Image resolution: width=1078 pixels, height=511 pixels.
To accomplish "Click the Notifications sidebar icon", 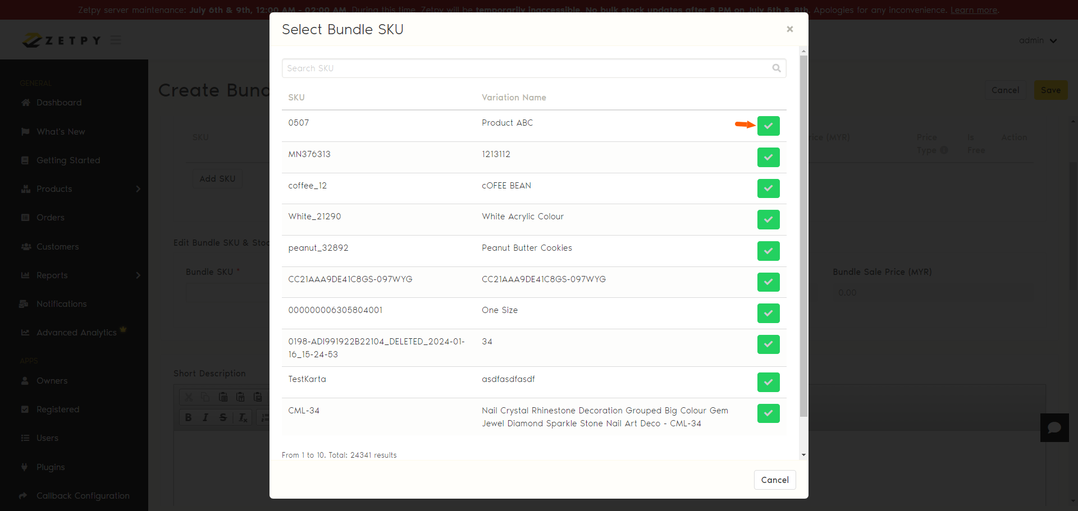I will (24, 304).
